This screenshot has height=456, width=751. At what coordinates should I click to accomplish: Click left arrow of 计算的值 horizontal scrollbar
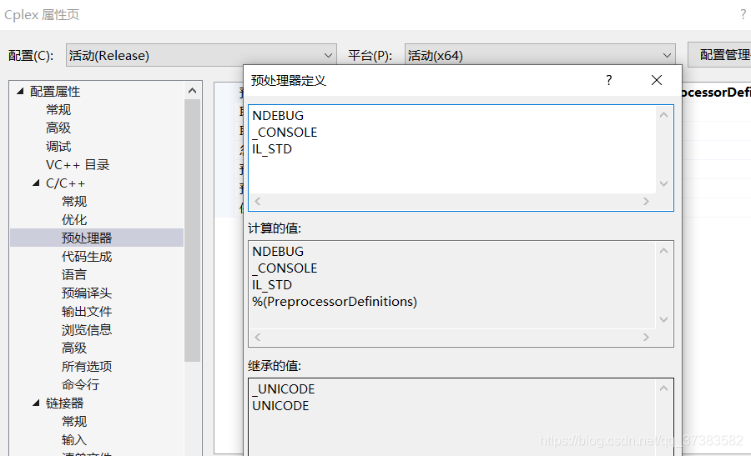click(x=258, y=338)
